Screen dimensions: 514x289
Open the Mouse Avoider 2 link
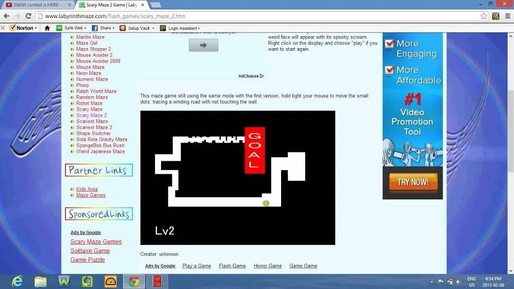(94, 55)
